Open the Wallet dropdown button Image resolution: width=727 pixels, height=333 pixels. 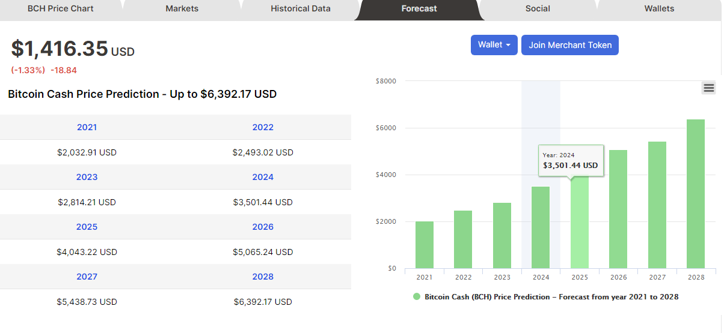[x=494, y=45]
